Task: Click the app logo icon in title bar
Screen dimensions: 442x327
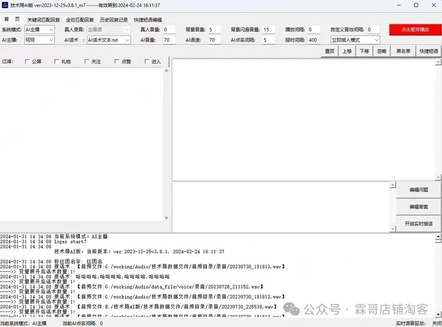Action: (x=5, y=5)
